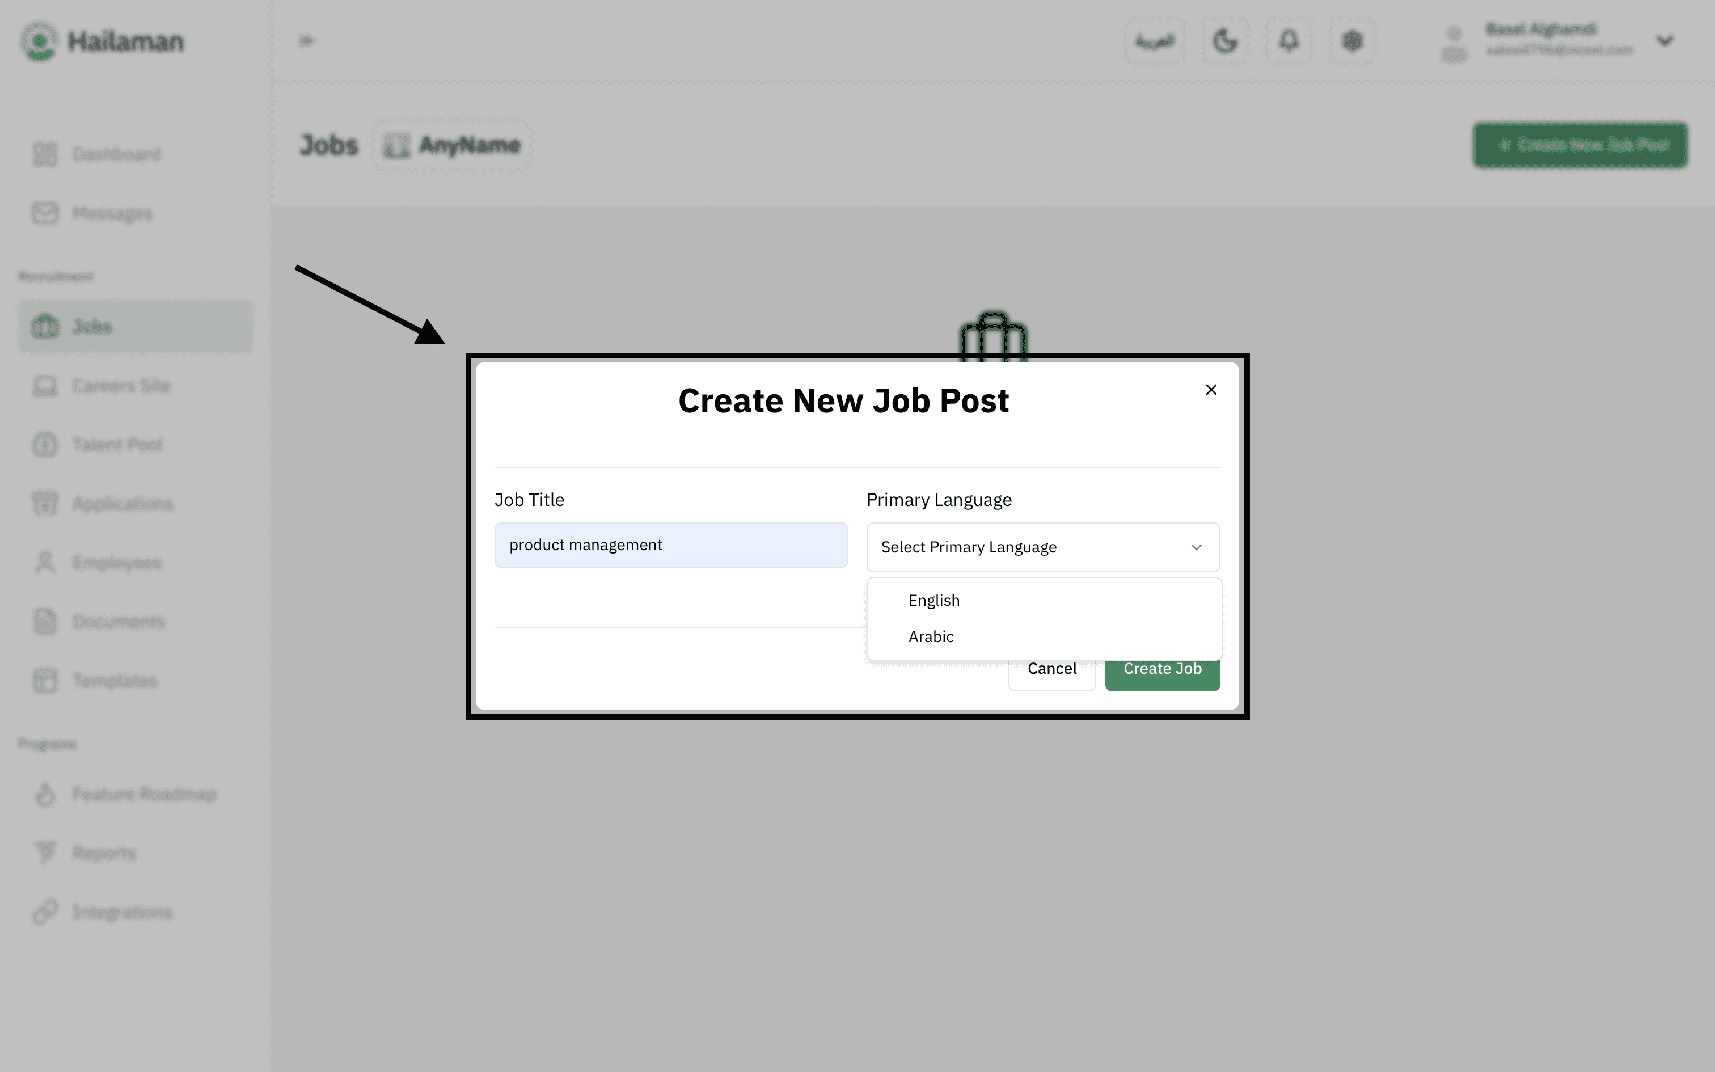Switch the interface language to Arabic
Image resolution: width=1715 pixels, height=1072 pixels.
point(1155,41)
